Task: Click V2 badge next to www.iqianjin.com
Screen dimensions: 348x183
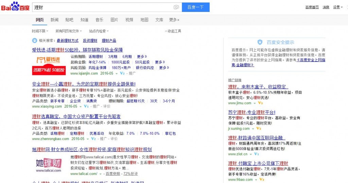Action: click(122, 73)
